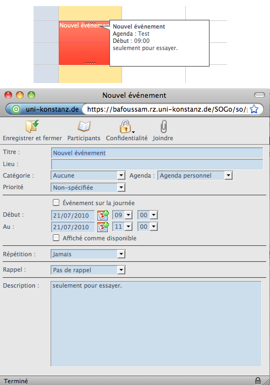The height and width of the screenshot is (385, 270).
Task: Click the Lieu text field
Action: pos(157,164)
